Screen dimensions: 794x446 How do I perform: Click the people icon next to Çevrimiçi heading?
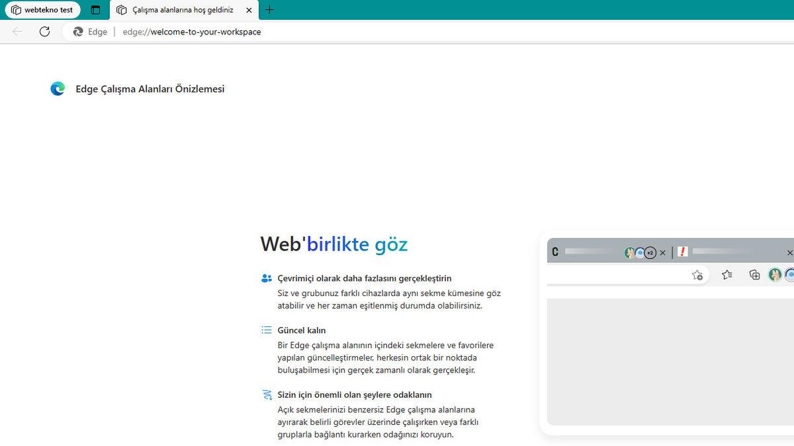coord(266,278)
